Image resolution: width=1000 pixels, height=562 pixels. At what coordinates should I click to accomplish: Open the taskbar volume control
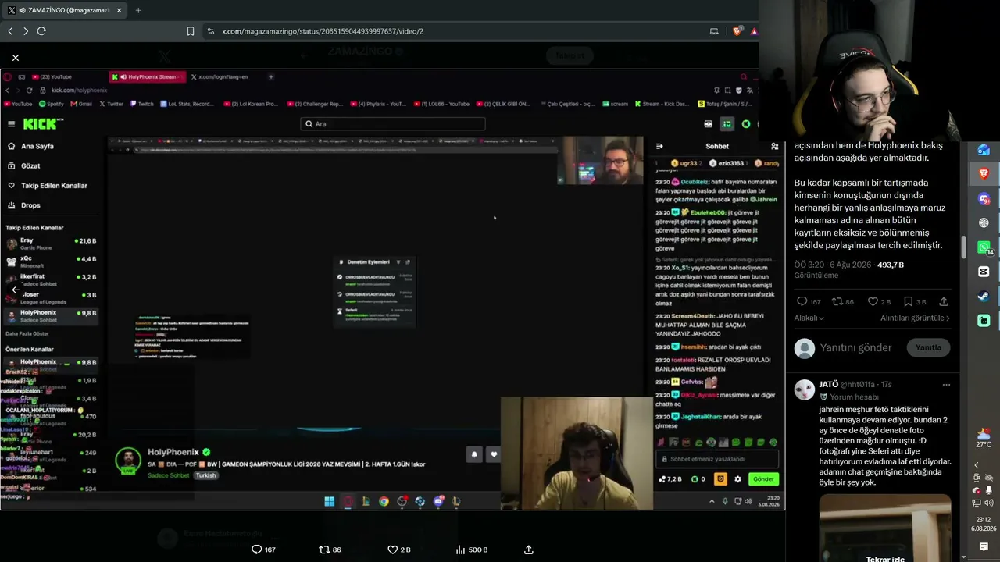(x=989, y=503)
